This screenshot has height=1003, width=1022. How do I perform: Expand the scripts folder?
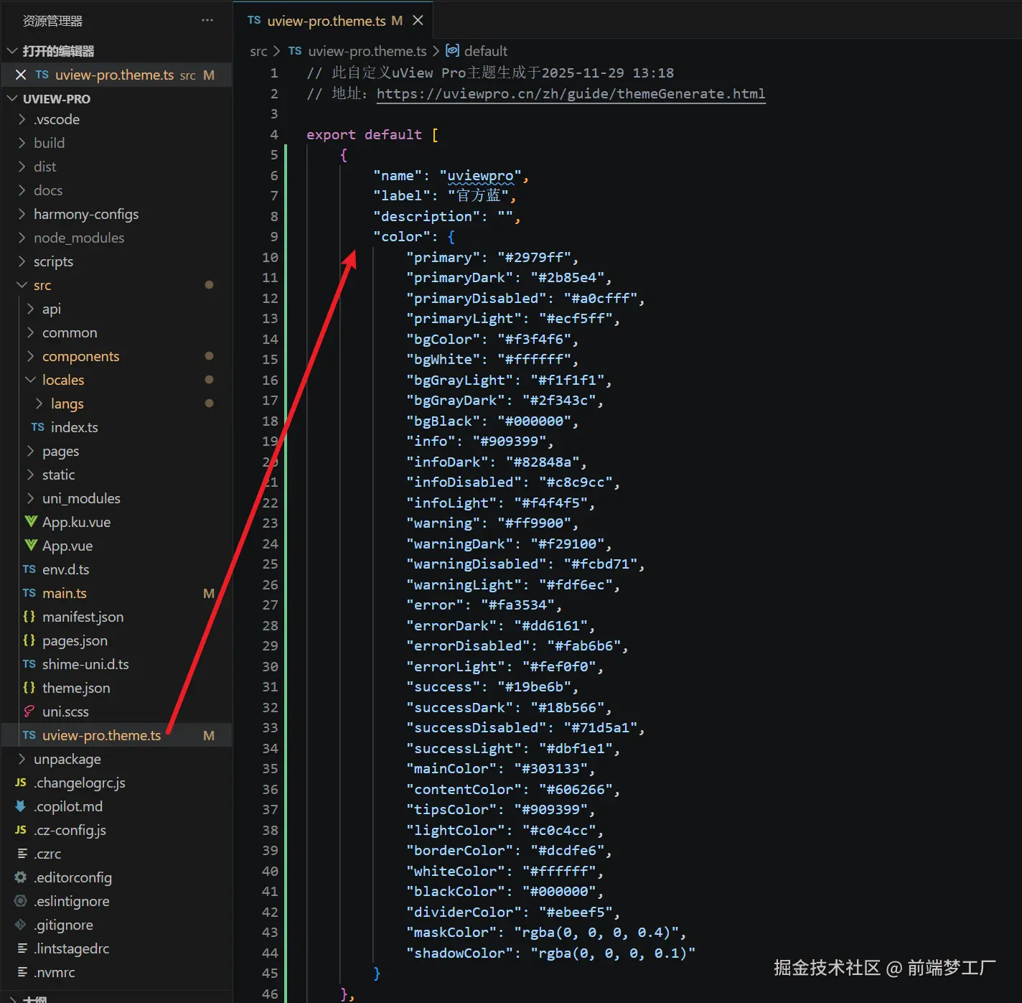(x=116, y=261)
